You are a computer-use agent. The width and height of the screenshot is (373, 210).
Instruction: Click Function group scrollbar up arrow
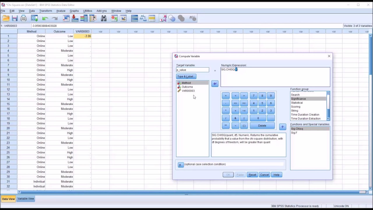(328, 93)
